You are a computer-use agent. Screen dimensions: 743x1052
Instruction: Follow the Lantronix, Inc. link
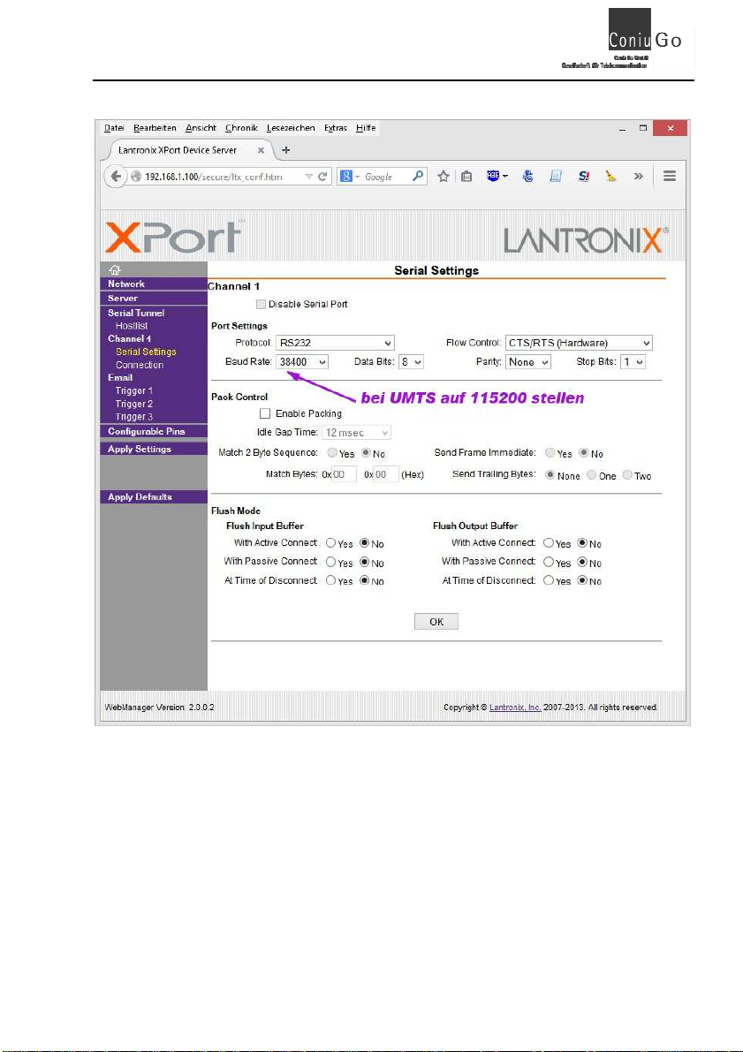point(515,708)
